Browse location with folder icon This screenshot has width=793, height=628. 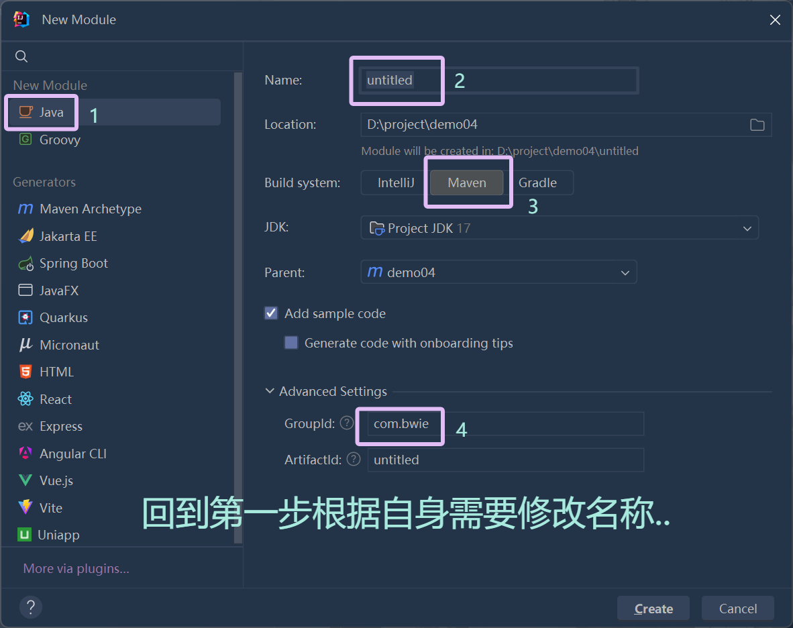[x=757, y=125]
